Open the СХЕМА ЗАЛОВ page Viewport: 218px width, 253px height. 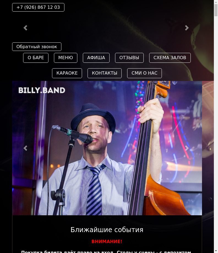170,58
